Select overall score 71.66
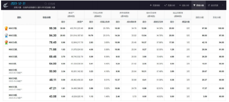 pos(53,49)
